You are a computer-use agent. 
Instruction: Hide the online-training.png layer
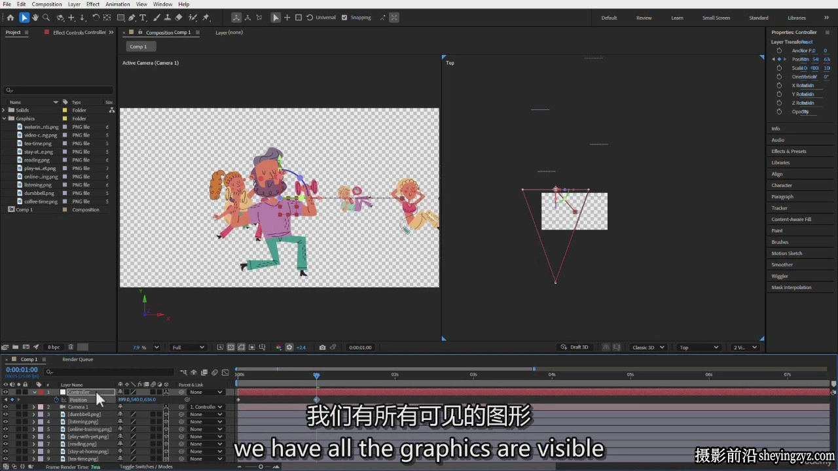[5, 429]
